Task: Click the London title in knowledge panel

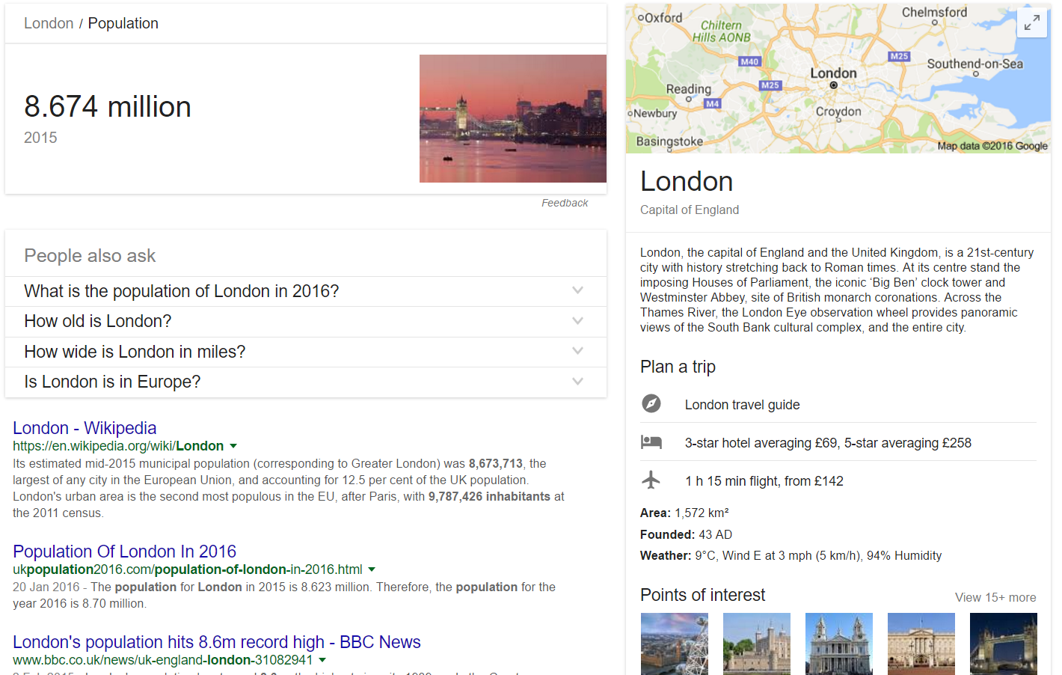Action: [687, 181]
